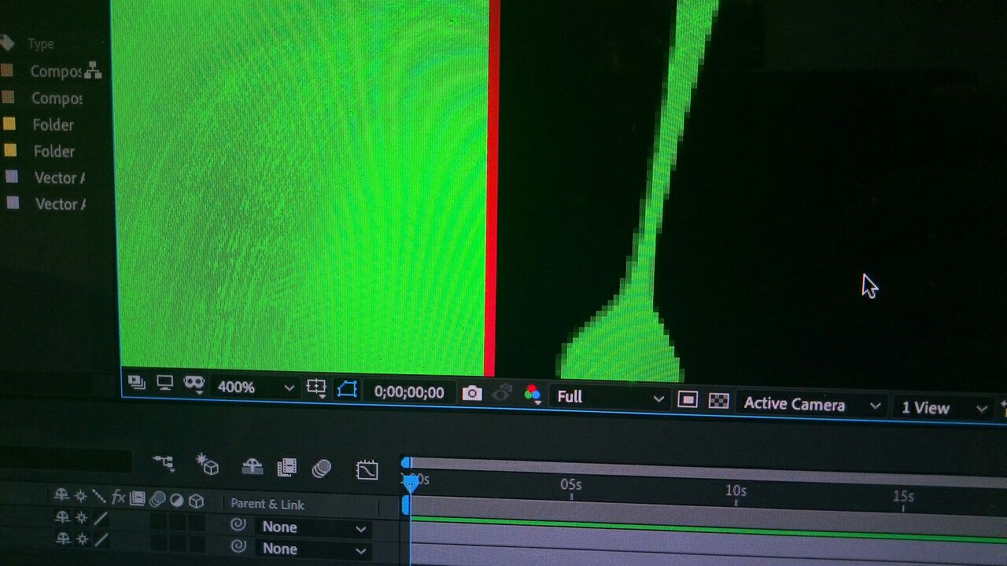Open the 400% magnification dropdown
Viewport: 1007px width, 566px height.
256,387
